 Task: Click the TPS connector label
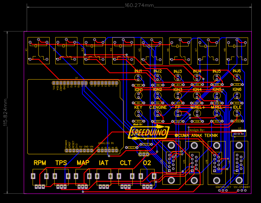pos(61,163)
